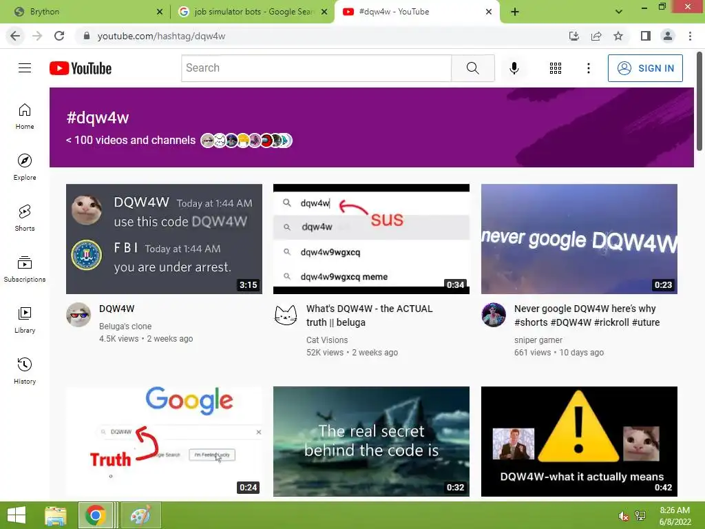The height and width of the screenshot is (529, 705).
Task: Click Beluga's clone channel avatar
Action: coord(78,314)
